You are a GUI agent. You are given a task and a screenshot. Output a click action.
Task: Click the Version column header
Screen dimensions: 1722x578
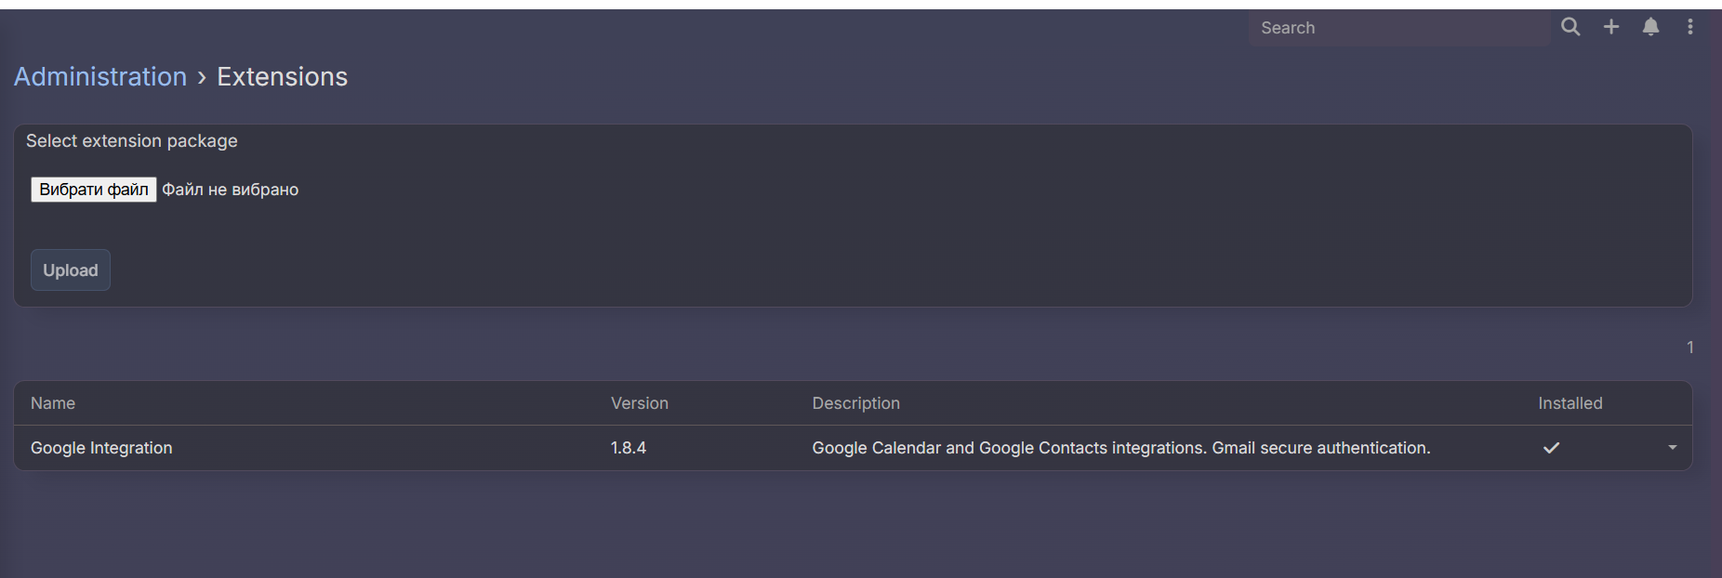point(640,403)
